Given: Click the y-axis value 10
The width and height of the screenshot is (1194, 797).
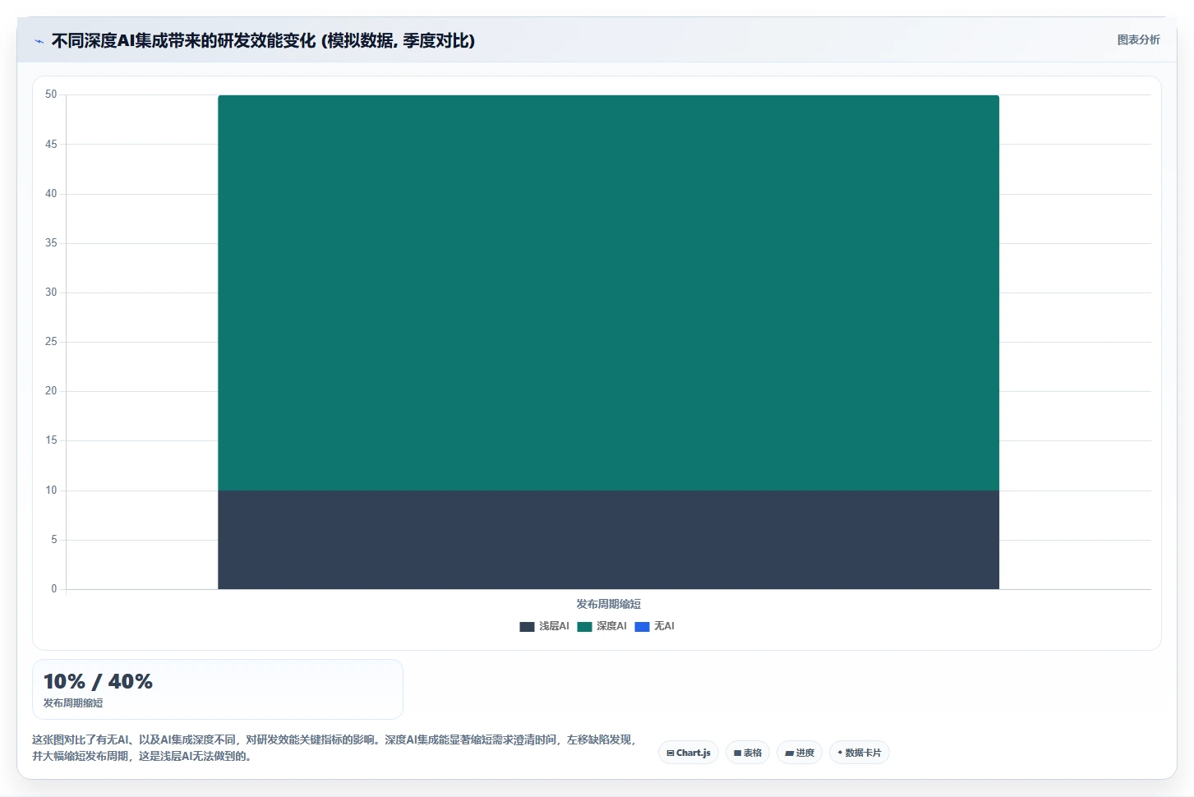Looking at the screenshot, I should [51, 491].
